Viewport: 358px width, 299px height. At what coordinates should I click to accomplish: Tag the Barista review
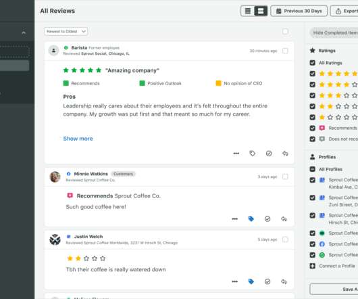253,154
